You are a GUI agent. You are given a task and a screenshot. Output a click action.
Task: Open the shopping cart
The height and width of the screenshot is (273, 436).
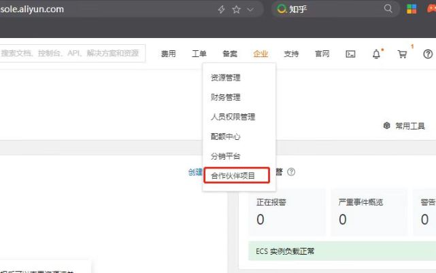pyautogui.click(x=402, y=54)
